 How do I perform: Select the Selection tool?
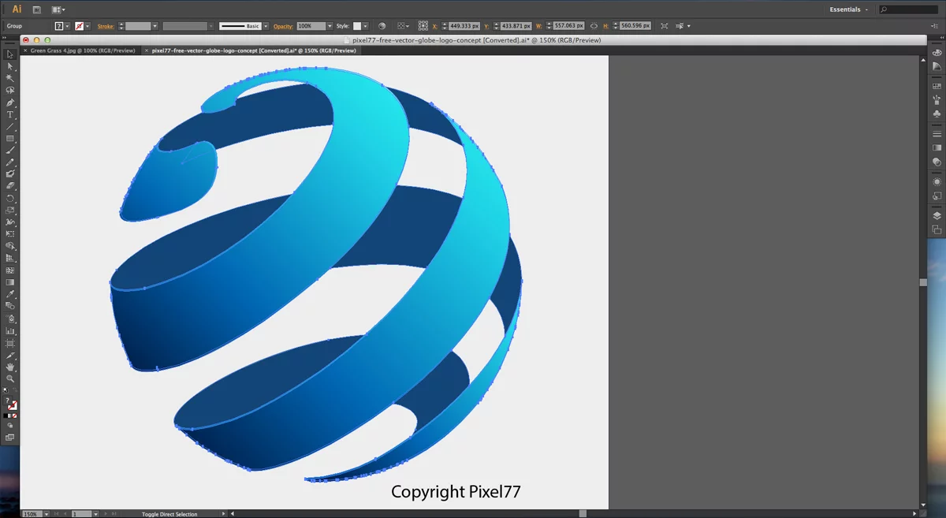pyautogui.click(x=10, y=54)
